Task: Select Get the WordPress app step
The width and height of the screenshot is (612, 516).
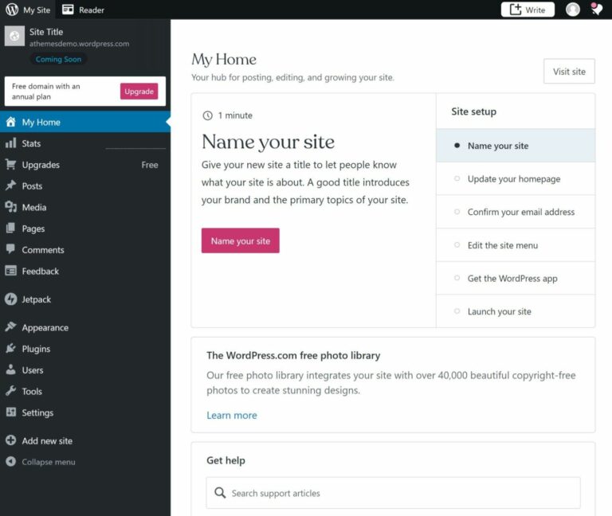Action: point(516,278)
